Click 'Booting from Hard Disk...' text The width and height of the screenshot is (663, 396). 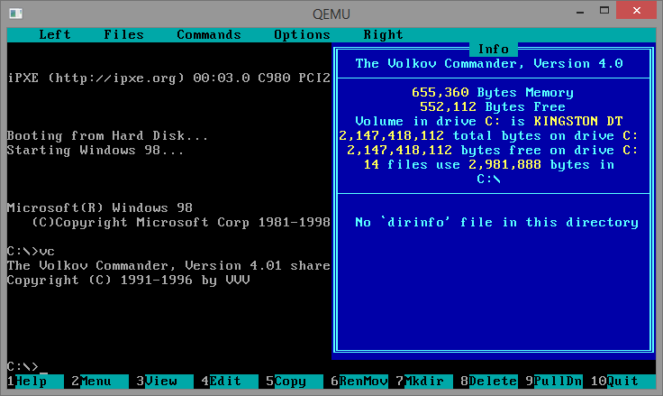click(108, 135)
